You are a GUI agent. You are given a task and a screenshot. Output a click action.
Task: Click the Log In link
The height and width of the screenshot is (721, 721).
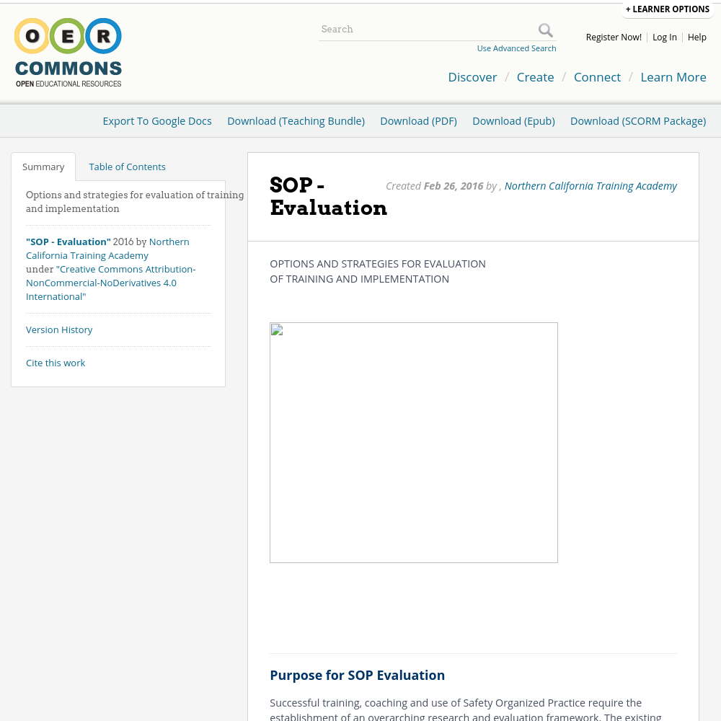pos(664,37)
